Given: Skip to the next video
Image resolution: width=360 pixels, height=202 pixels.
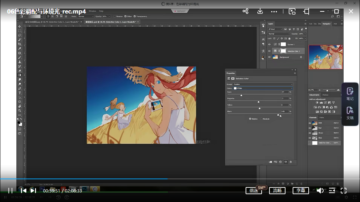Looking at the screenshot, I should click(33, 191).
